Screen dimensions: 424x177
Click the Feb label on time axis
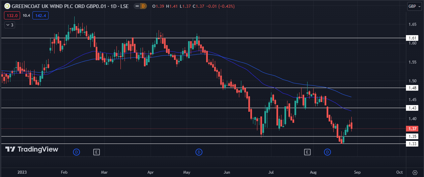pyautogui.click(x=64, y=172)
